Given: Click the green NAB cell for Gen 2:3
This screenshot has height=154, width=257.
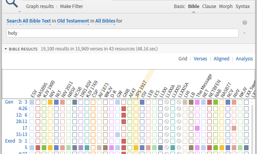Looking at the screenshot, I should [x=216, y=102].
